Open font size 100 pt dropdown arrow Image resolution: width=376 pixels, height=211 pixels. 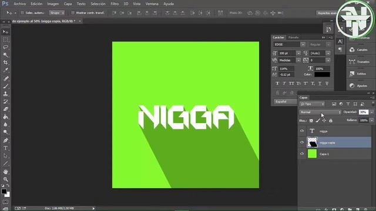[298, 53]
